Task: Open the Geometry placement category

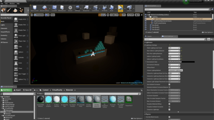Action: pyautogui.click(x=6, y=35)
